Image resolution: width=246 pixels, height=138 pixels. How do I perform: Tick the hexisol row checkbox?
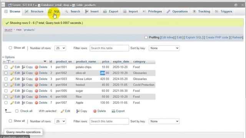pyautogui.click(x=6, y=85)
